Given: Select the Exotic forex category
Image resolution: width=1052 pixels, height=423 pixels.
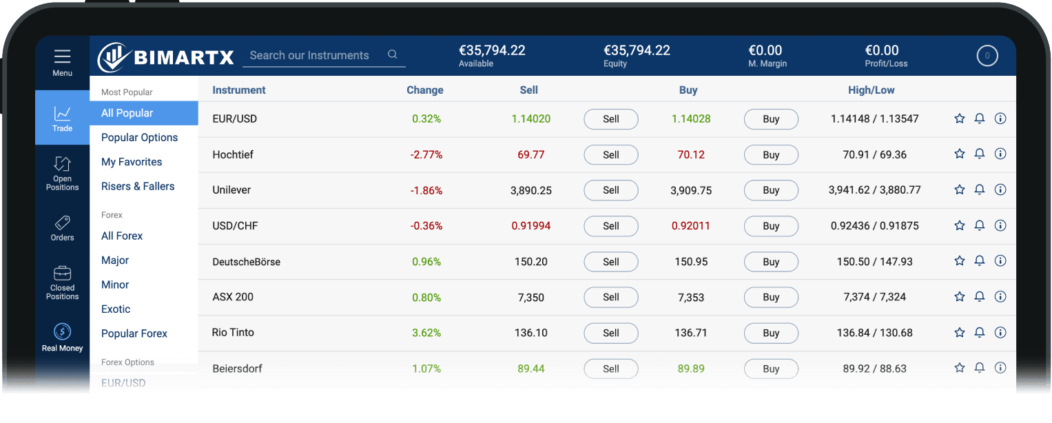Looking at the screenshot, I should coord(116,309).
